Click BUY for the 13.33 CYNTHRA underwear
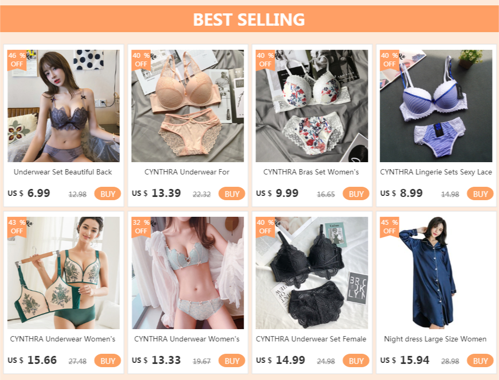The height and width of the screenshot is (380, 499). point(232,361)
